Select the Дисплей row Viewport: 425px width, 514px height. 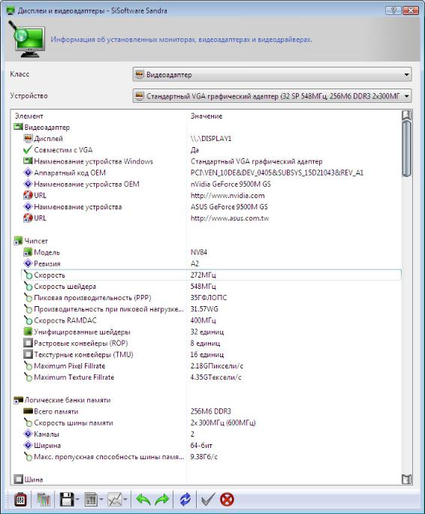point(212,139)
